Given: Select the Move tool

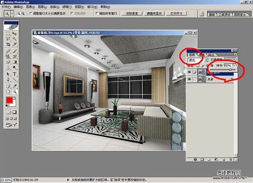Looking at the screenshot, I should pyautogui.click(x=14, y=34).
